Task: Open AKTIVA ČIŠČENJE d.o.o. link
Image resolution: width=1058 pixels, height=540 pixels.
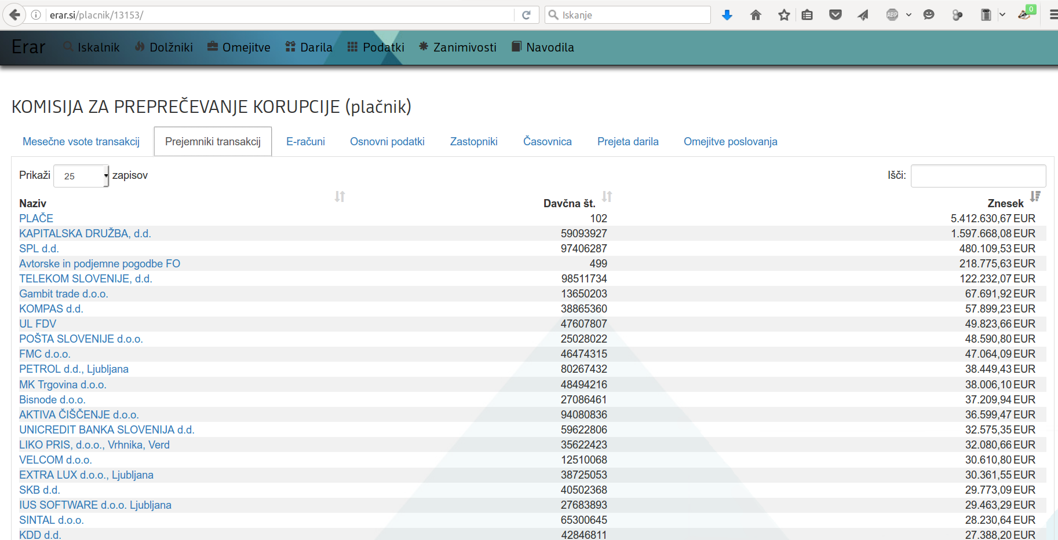Action: click(x=79, y=414)
